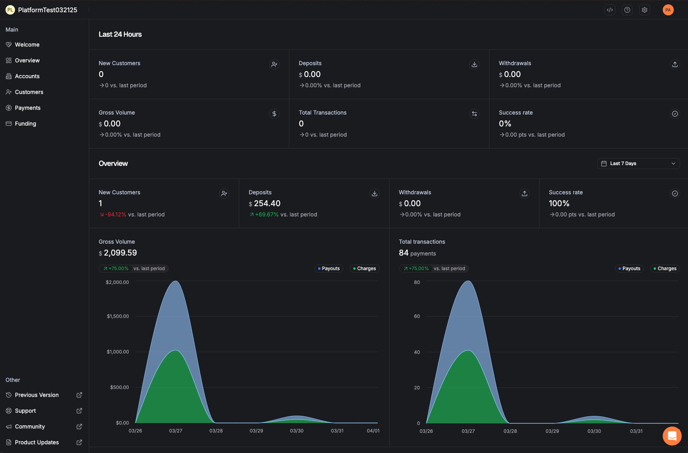Image resolution: width=688 pixels, height=453 pixels.
Task: Open the Last 7 Days date range dropdown
Action: 638,164
